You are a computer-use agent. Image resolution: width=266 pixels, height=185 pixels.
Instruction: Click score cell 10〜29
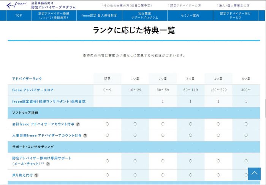point(135,90)
